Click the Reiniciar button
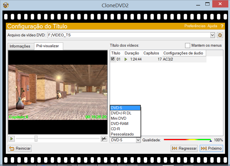This screenshot has height=166, width=230. [20, 148]
